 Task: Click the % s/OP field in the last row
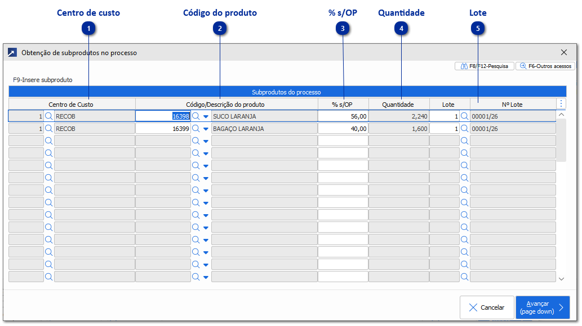343,277
